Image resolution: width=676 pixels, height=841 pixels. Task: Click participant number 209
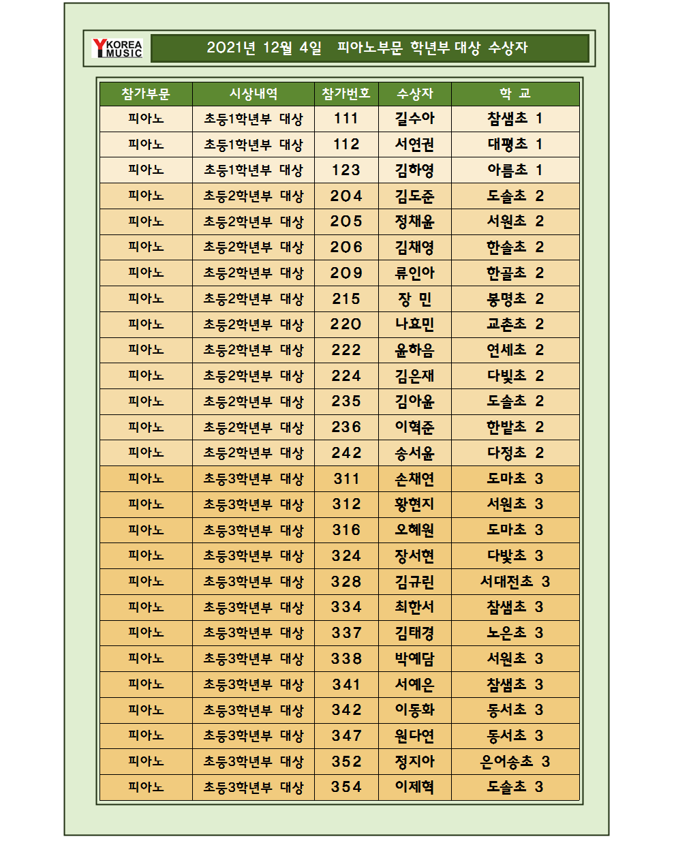point(346,273)
